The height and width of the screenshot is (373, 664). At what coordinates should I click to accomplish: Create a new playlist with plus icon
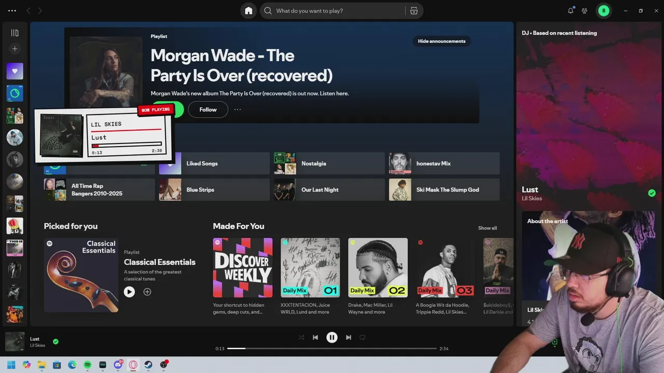[15, 49]
